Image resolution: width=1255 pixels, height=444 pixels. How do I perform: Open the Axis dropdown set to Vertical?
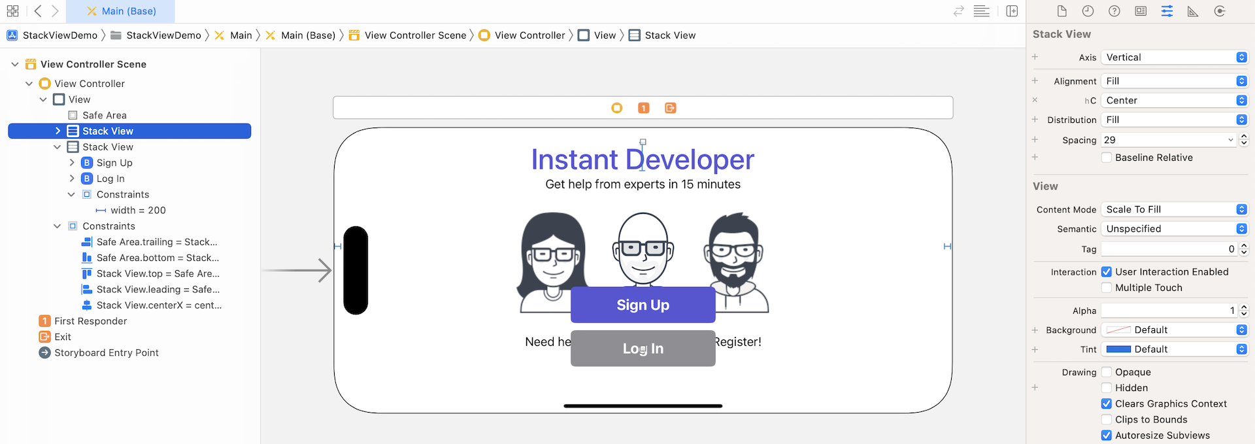(1174, 58)
